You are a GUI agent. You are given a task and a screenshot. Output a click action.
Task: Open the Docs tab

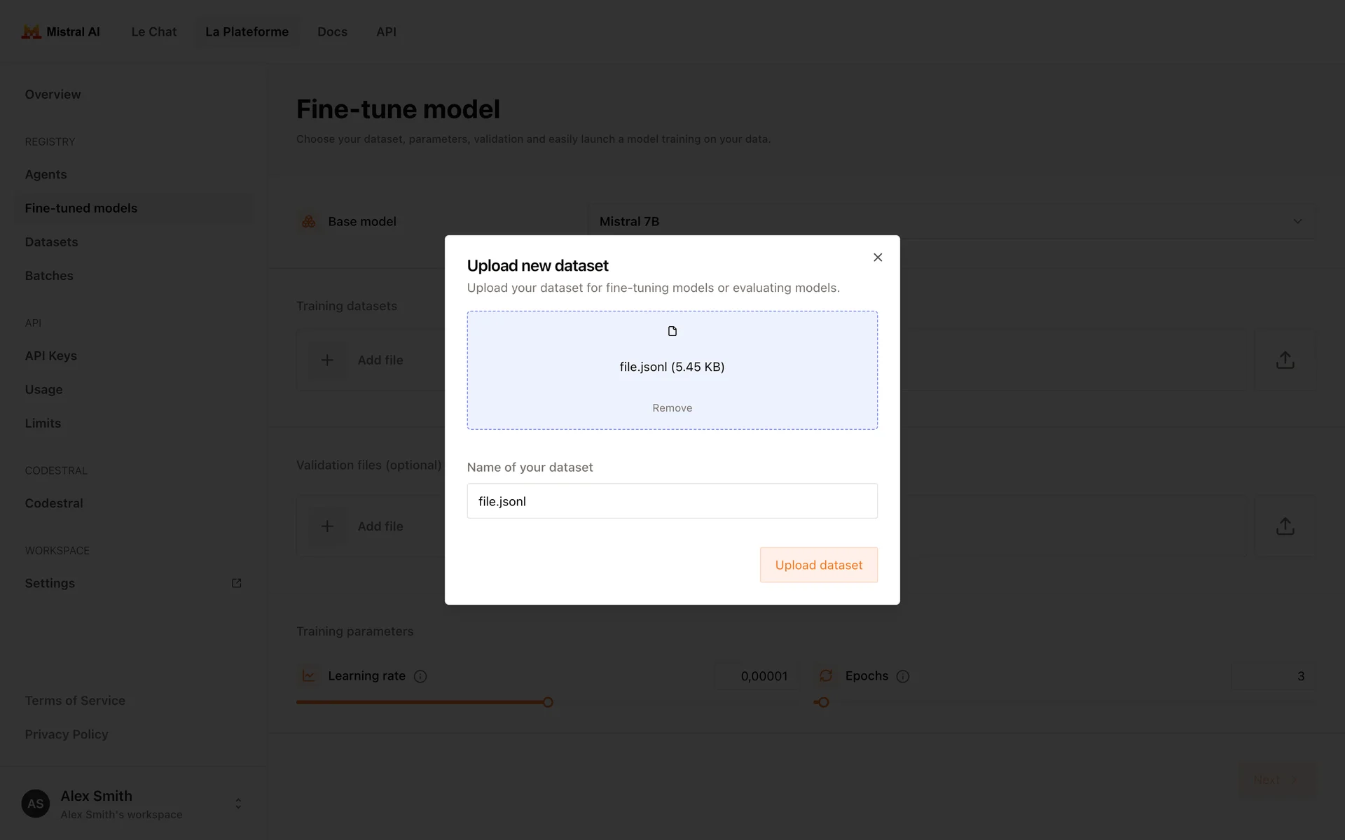tap(332, 32)
